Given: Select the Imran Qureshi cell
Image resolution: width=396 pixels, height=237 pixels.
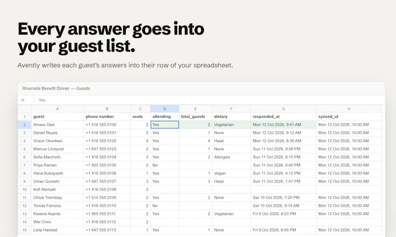Looking at the screenshot, I should (57, 182).
